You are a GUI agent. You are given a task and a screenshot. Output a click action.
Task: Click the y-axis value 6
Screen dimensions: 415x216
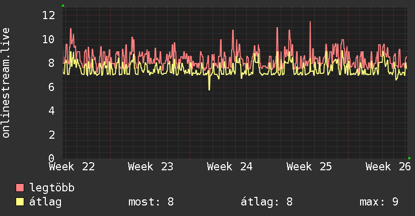coord(51,87)
